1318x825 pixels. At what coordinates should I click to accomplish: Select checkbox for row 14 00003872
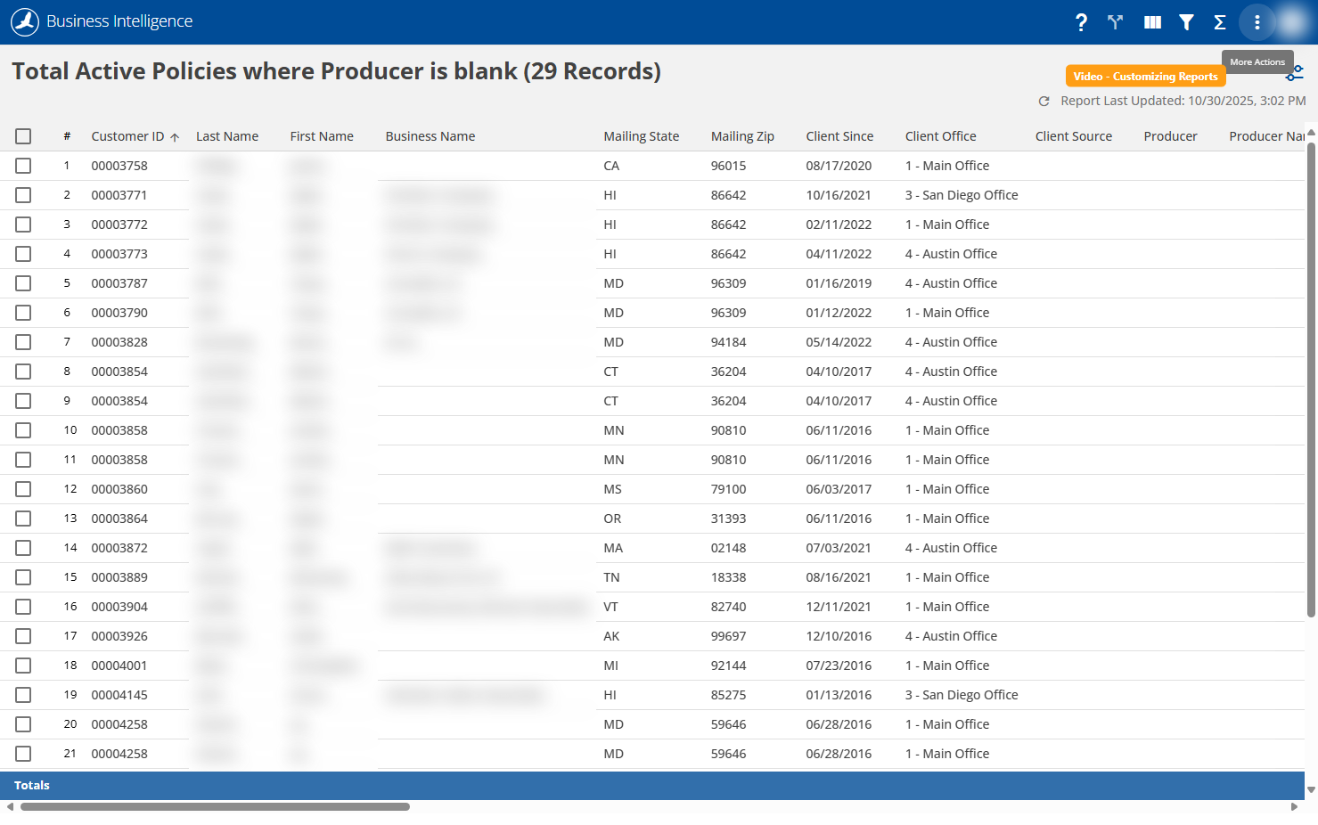click(x=23, y=548)
